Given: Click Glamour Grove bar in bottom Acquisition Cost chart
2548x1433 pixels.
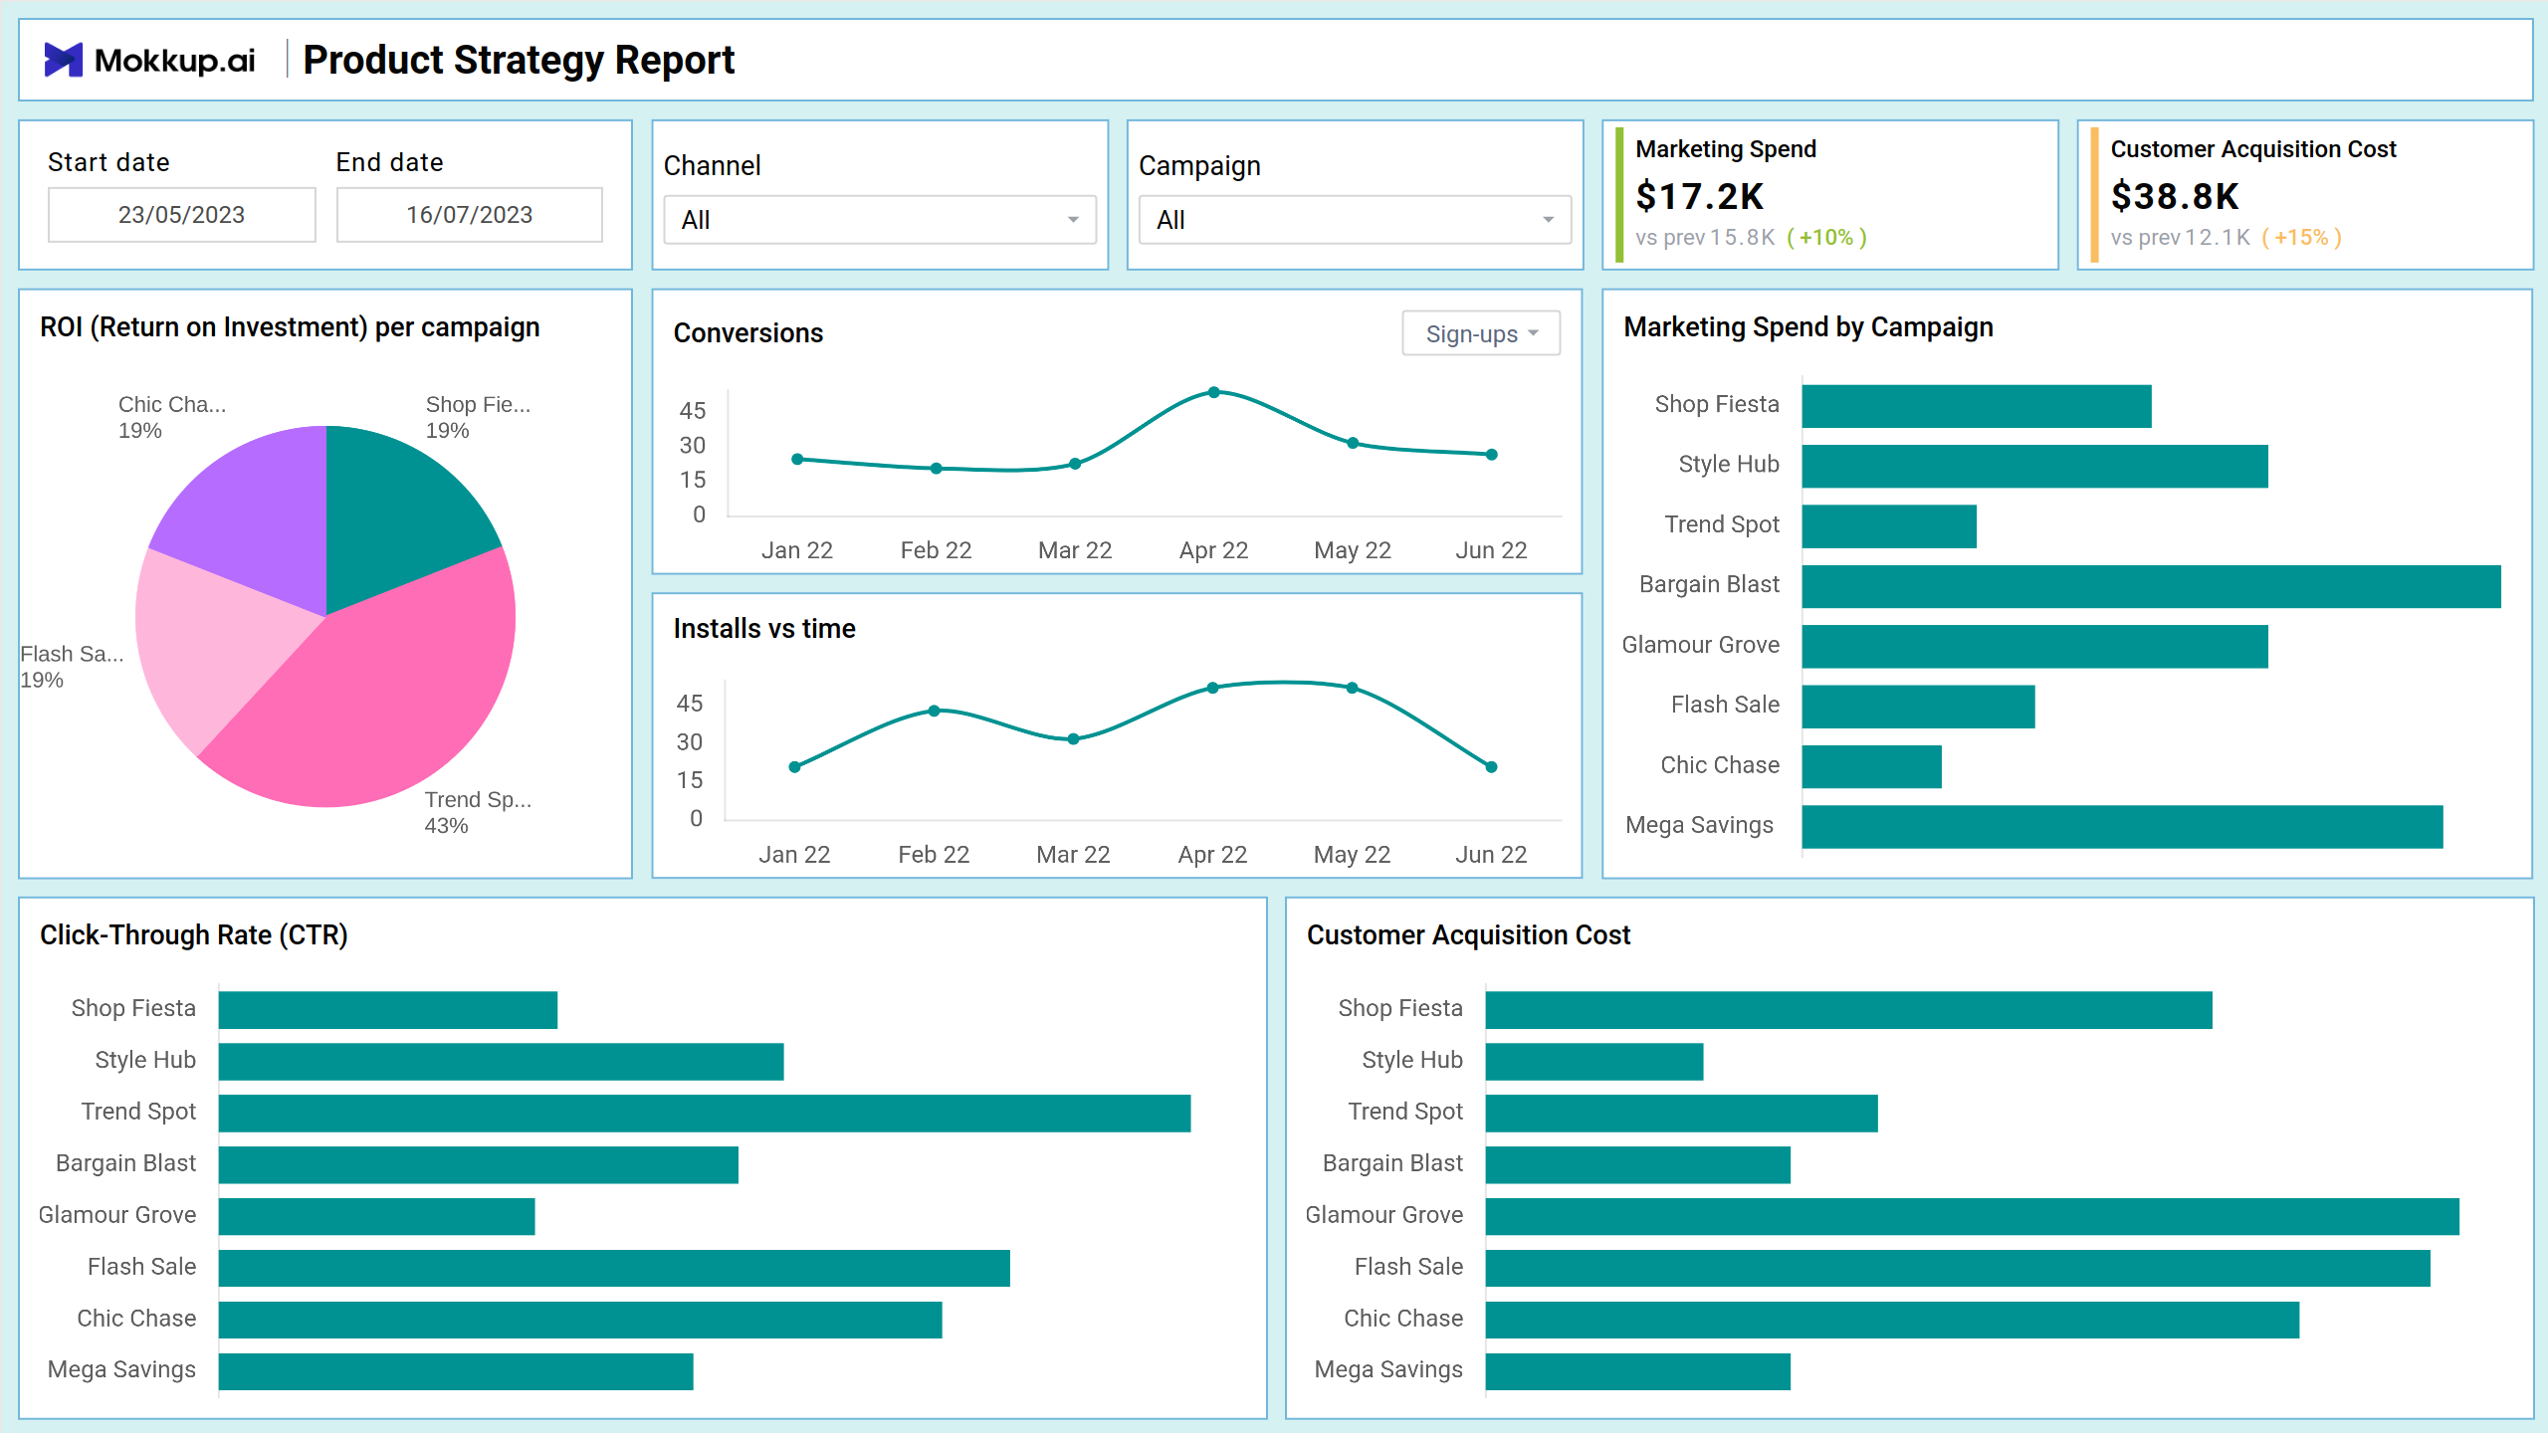Looking at the screenshot, I should (x=1972, y=1216).
